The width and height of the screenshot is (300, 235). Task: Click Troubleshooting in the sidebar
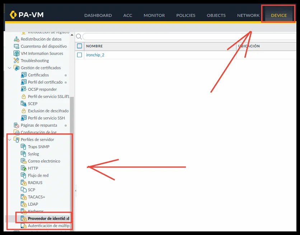[35, 61]
